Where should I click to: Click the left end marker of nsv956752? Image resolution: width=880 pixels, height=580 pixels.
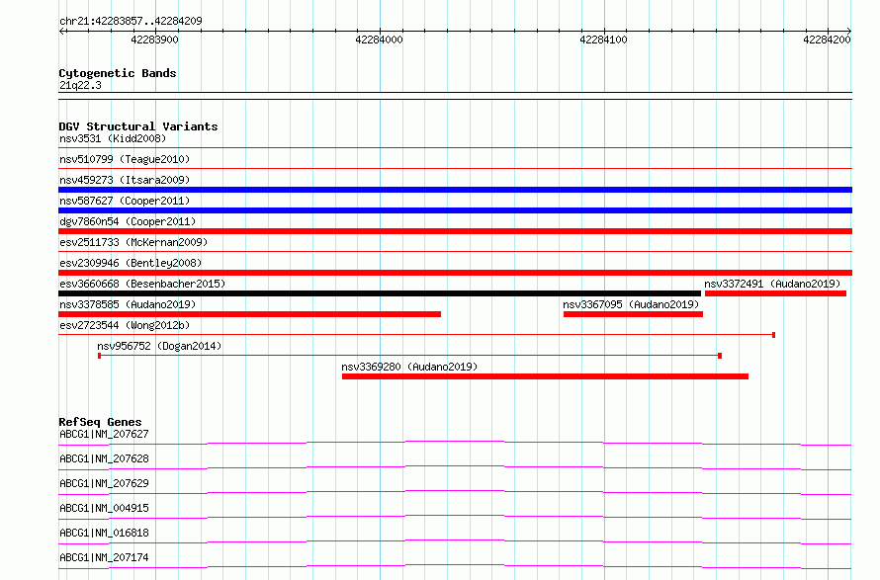click(99, 356)
